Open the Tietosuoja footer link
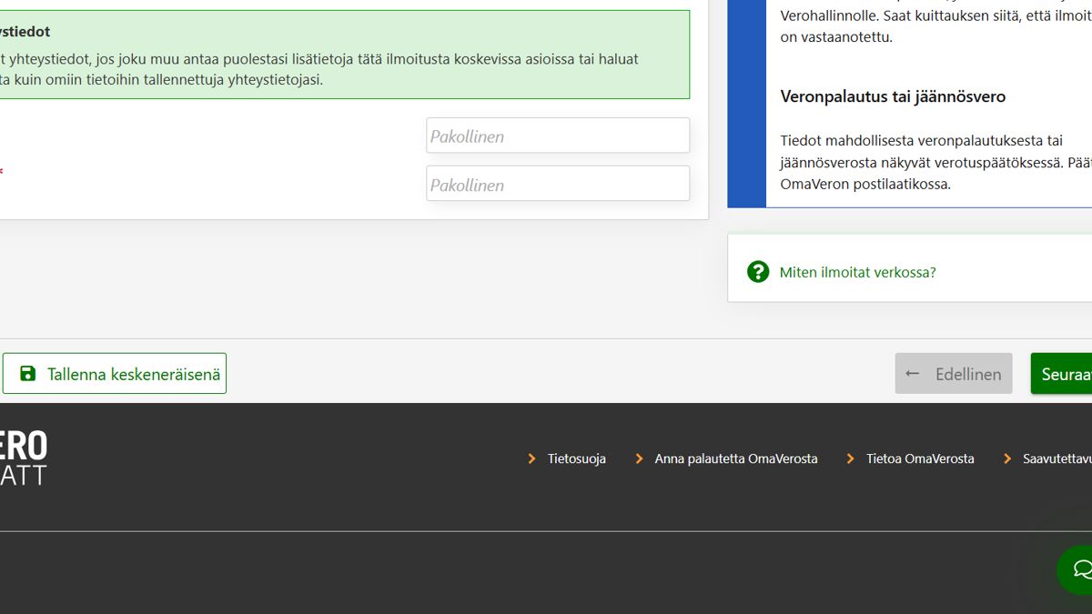 (576, 459)
